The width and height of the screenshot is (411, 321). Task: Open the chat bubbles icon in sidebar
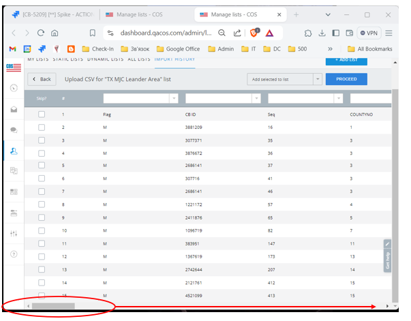14,129
